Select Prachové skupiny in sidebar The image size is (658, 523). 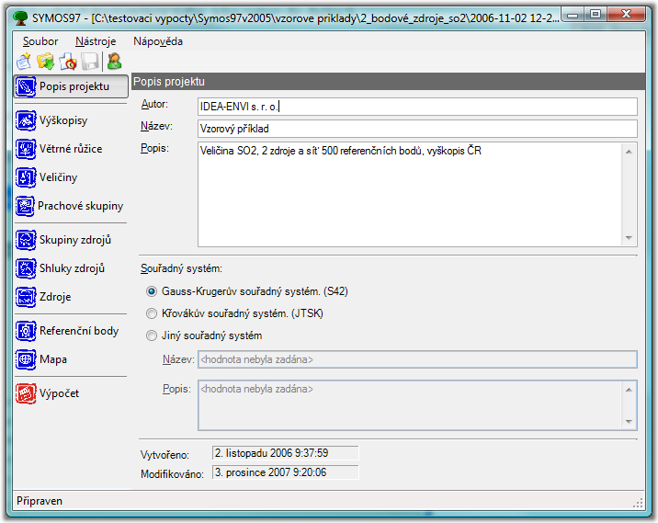pos(70,206)
